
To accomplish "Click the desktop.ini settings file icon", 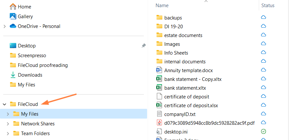I will pyautogui.click(x=159, y=132).
